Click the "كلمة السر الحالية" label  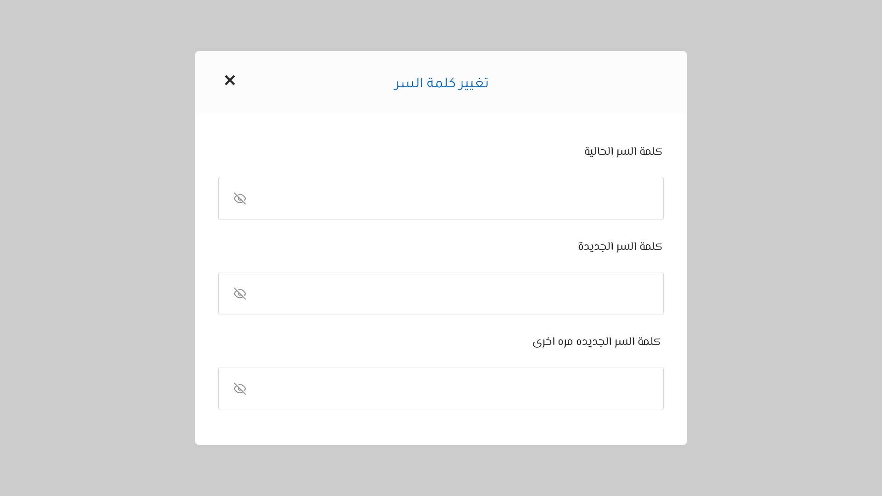(x=623, y=151)
